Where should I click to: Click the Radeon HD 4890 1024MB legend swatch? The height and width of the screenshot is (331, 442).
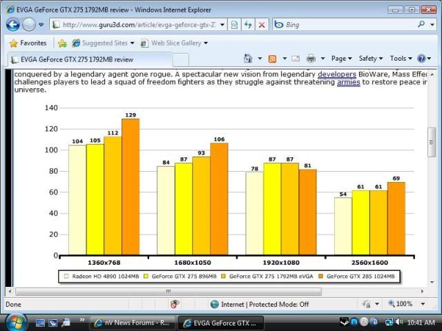(x=66, y=276)
